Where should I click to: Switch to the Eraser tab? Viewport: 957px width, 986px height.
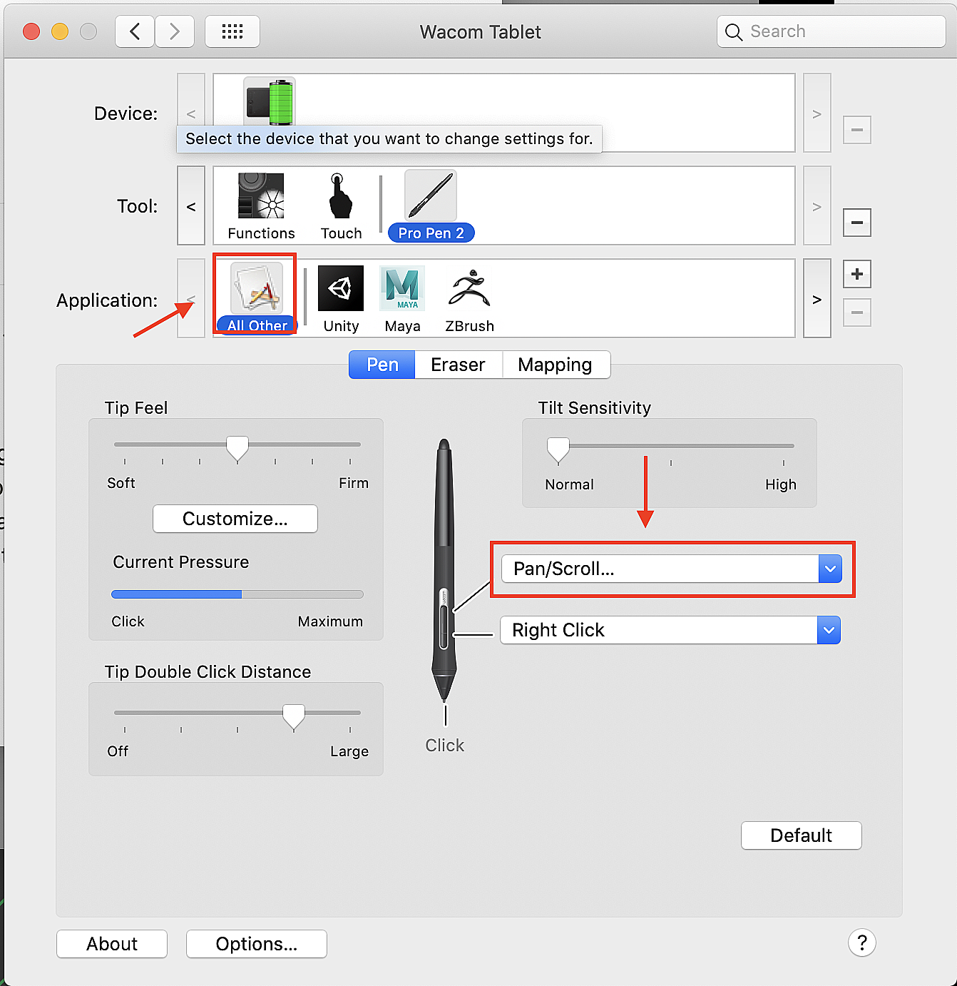(x=457, y=365)
